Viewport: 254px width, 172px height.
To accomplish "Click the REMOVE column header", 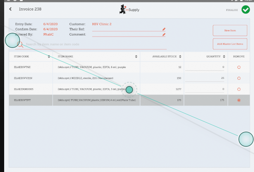I will (x=239, y=57).
